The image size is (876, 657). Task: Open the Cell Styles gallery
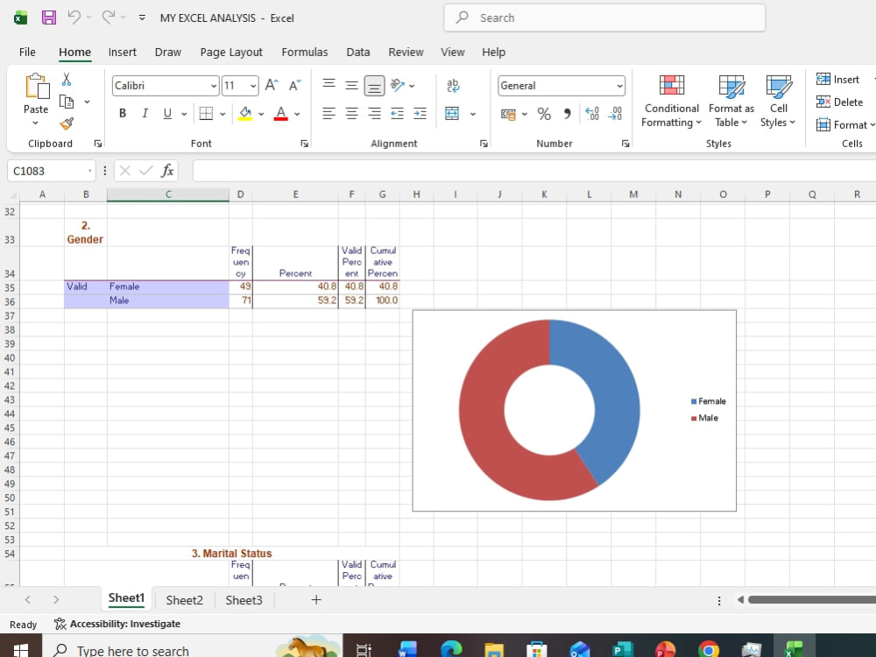pos(778,101)
